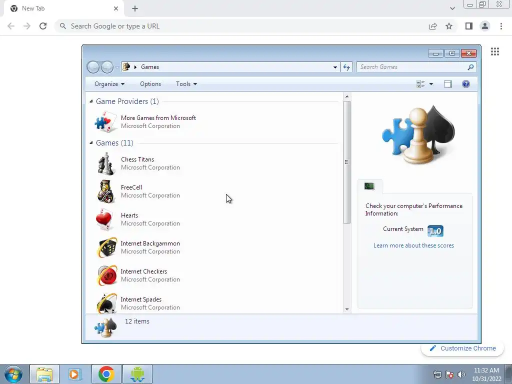
Task: Click the scrollbar down arrow in games list
Action: coord(347,309)
